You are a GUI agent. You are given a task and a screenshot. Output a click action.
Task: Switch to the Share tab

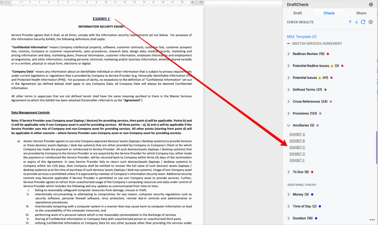(361, 13)
